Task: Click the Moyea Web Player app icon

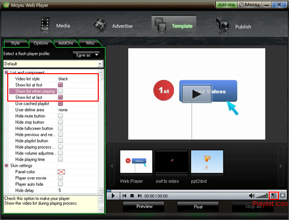Action: click(x=6, y=5)
